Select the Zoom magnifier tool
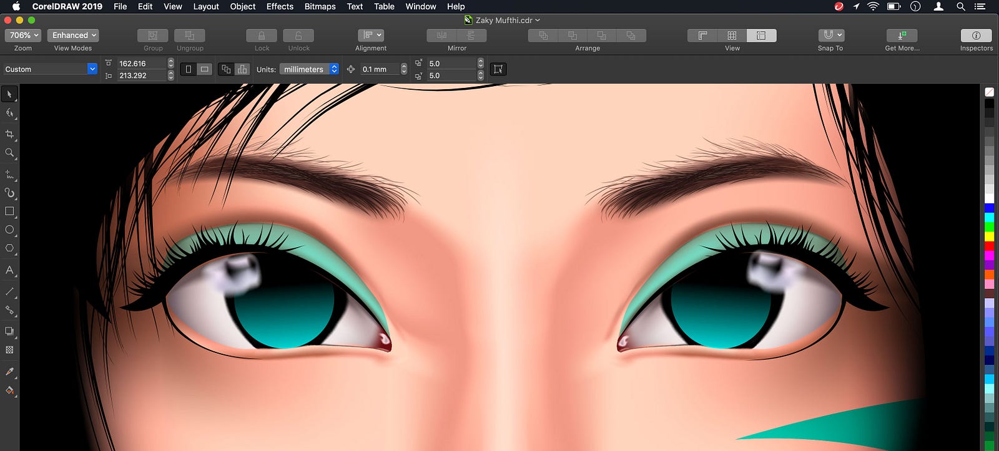 pyautogui.click(x=9, y=153)
